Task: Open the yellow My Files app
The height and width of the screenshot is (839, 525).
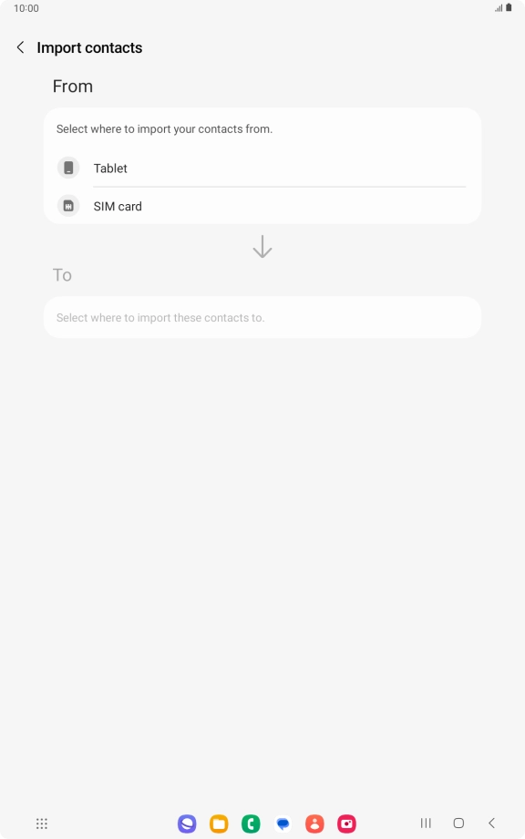Action: click(x=219, y=824)
